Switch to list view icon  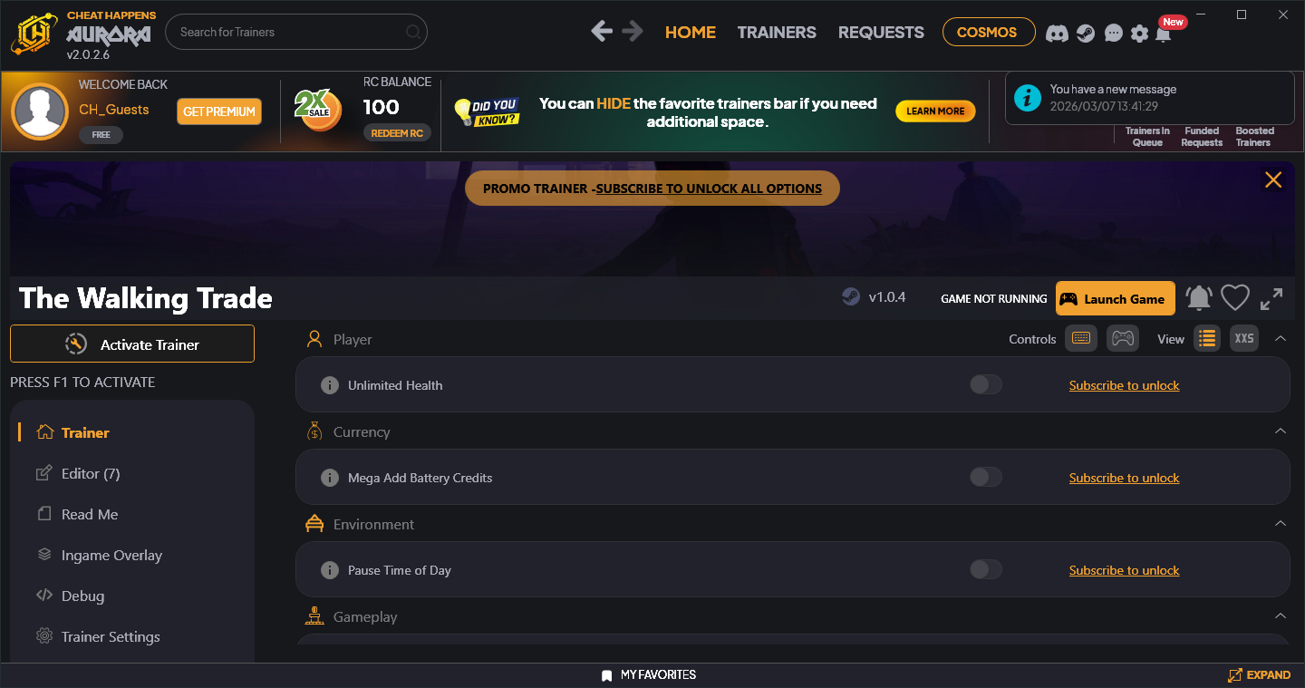1206,338
